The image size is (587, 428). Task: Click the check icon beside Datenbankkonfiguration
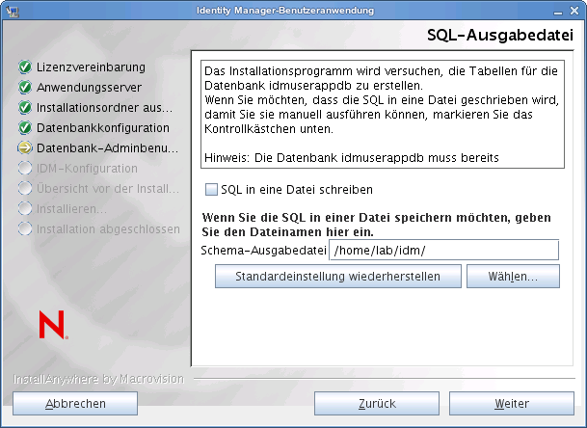tap(25, 127)
